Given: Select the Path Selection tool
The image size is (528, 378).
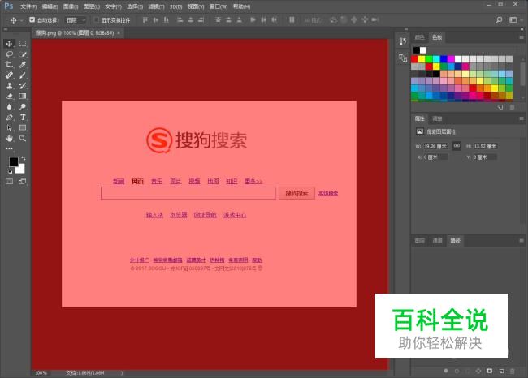Looking at the screenshot, I should [x=9, y=128].
